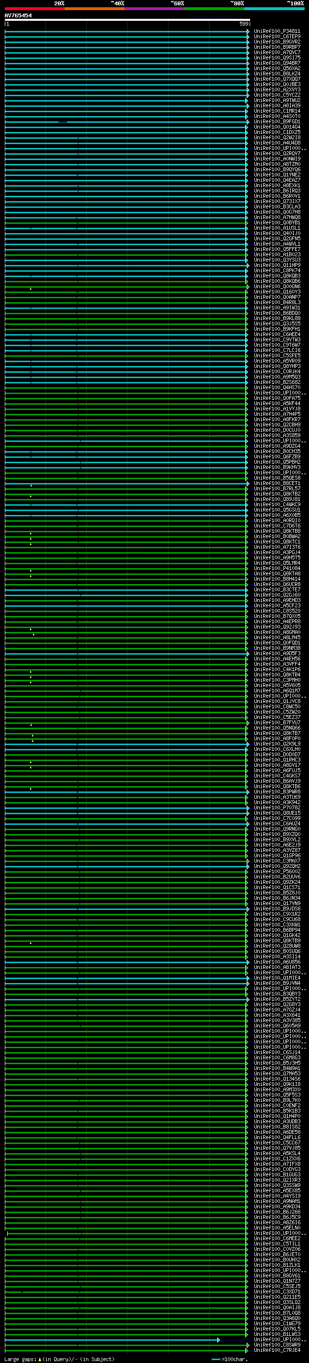Open the last hit UniRef100_C7RJE4
309x1363 pixels.
pos(277,1350)
